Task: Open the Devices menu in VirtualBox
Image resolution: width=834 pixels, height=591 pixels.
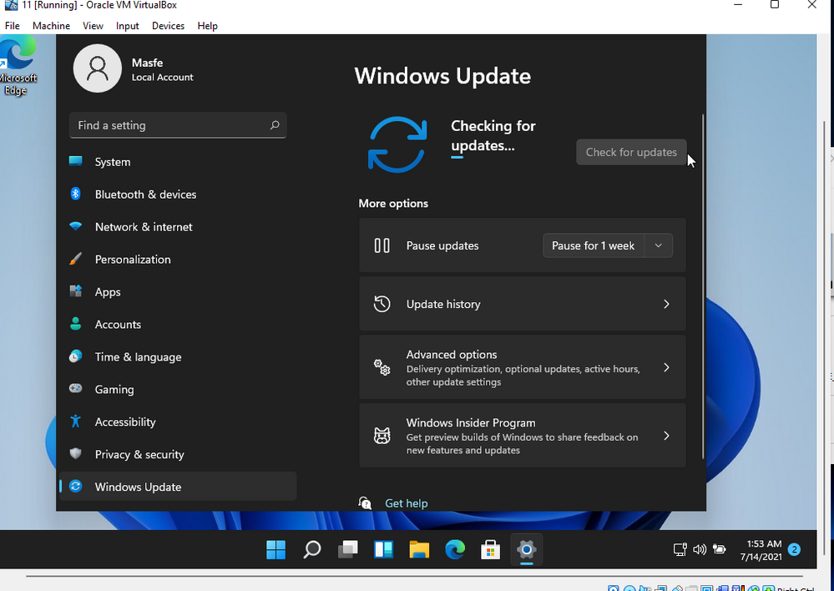Action: coord(168,26)
